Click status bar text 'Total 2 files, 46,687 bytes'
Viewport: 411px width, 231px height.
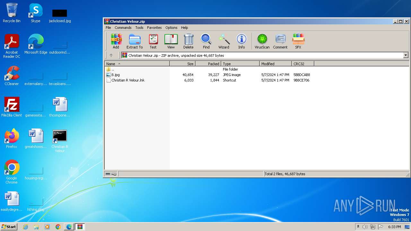pos(285,174)
